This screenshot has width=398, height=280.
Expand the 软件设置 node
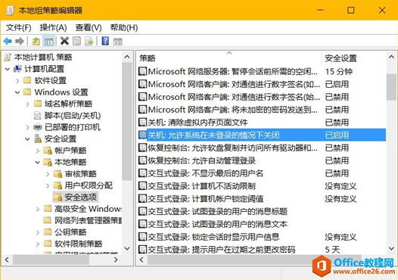pyautogui.click(x=17, y=81)
